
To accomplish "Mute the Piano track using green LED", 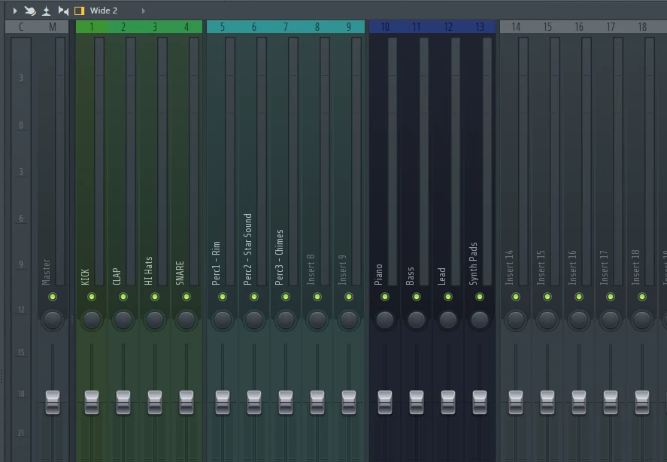I will 385,297.
